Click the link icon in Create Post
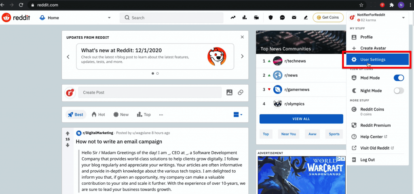The image size is (414, 194). point(241,92)
